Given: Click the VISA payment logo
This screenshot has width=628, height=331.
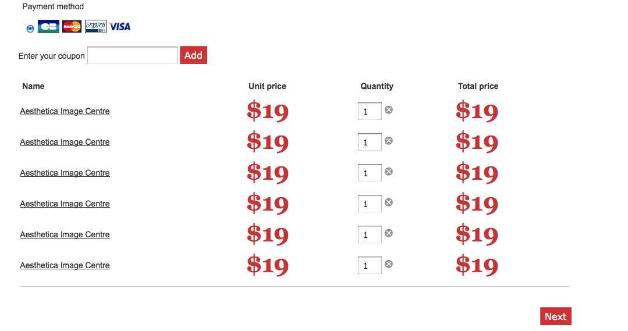Looking at the screenshot, I should click(120, 26).
